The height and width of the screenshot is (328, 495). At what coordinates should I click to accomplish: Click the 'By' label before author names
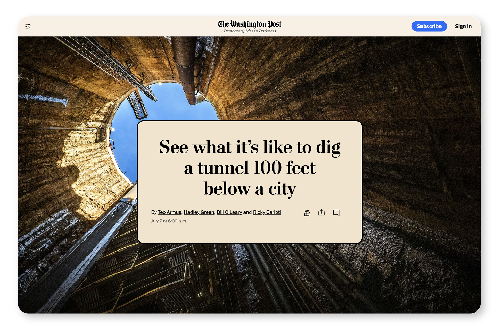tap(154, 212)
